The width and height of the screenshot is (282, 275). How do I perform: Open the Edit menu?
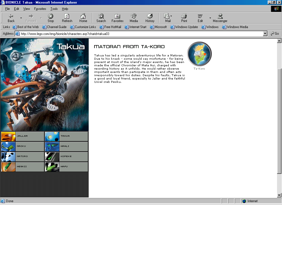click(16, 9)
